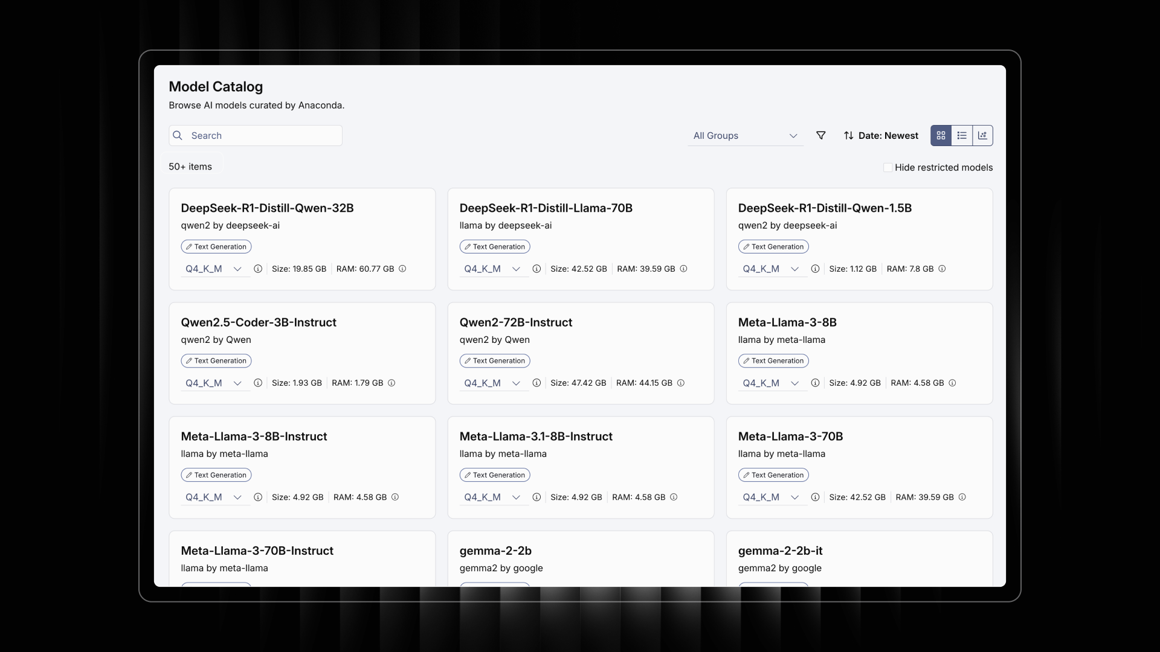The image size is (1160, 652).
Task: Expand Q4_K_M dropdown for Qwen2-72B-Instruct
Action: coord(494,383)
